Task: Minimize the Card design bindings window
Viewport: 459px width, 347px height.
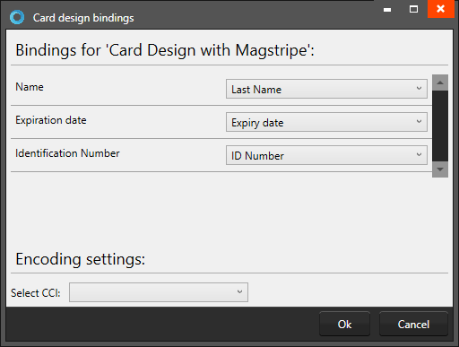Action: [x=387, y=10]
